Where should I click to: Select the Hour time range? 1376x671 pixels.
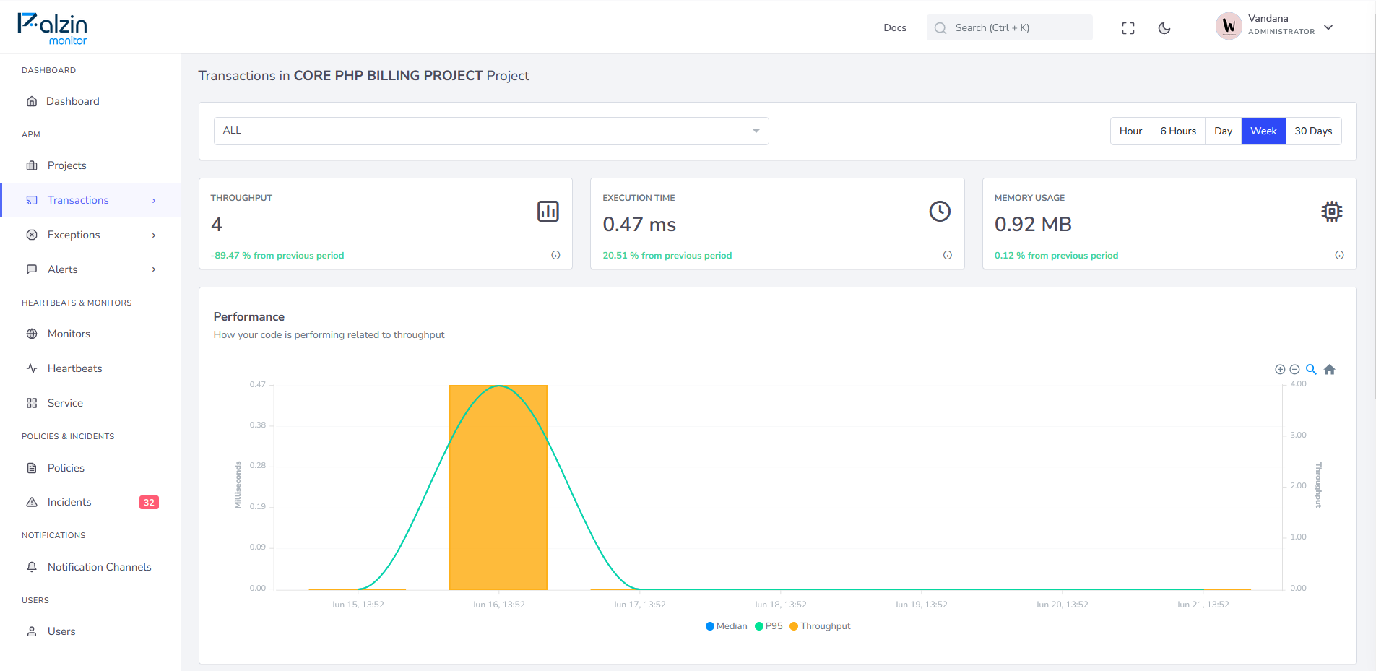coord(1130,131)
